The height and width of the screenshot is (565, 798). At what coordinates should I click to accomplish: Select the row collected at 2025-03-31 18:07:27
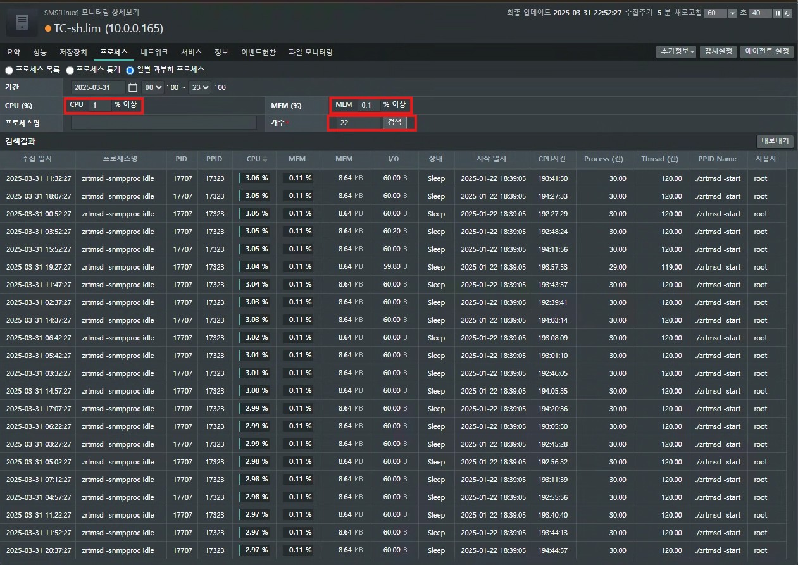pos(393,196)
